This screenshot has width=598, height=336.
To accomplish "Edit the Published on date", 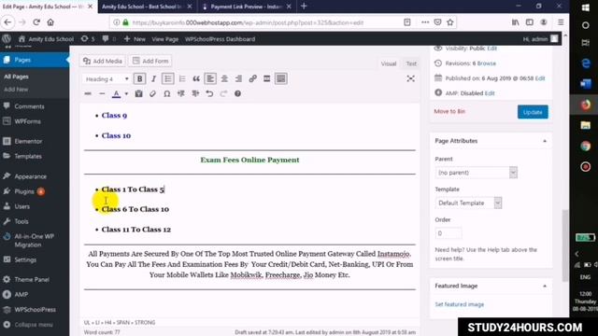I will click(540, 78).
